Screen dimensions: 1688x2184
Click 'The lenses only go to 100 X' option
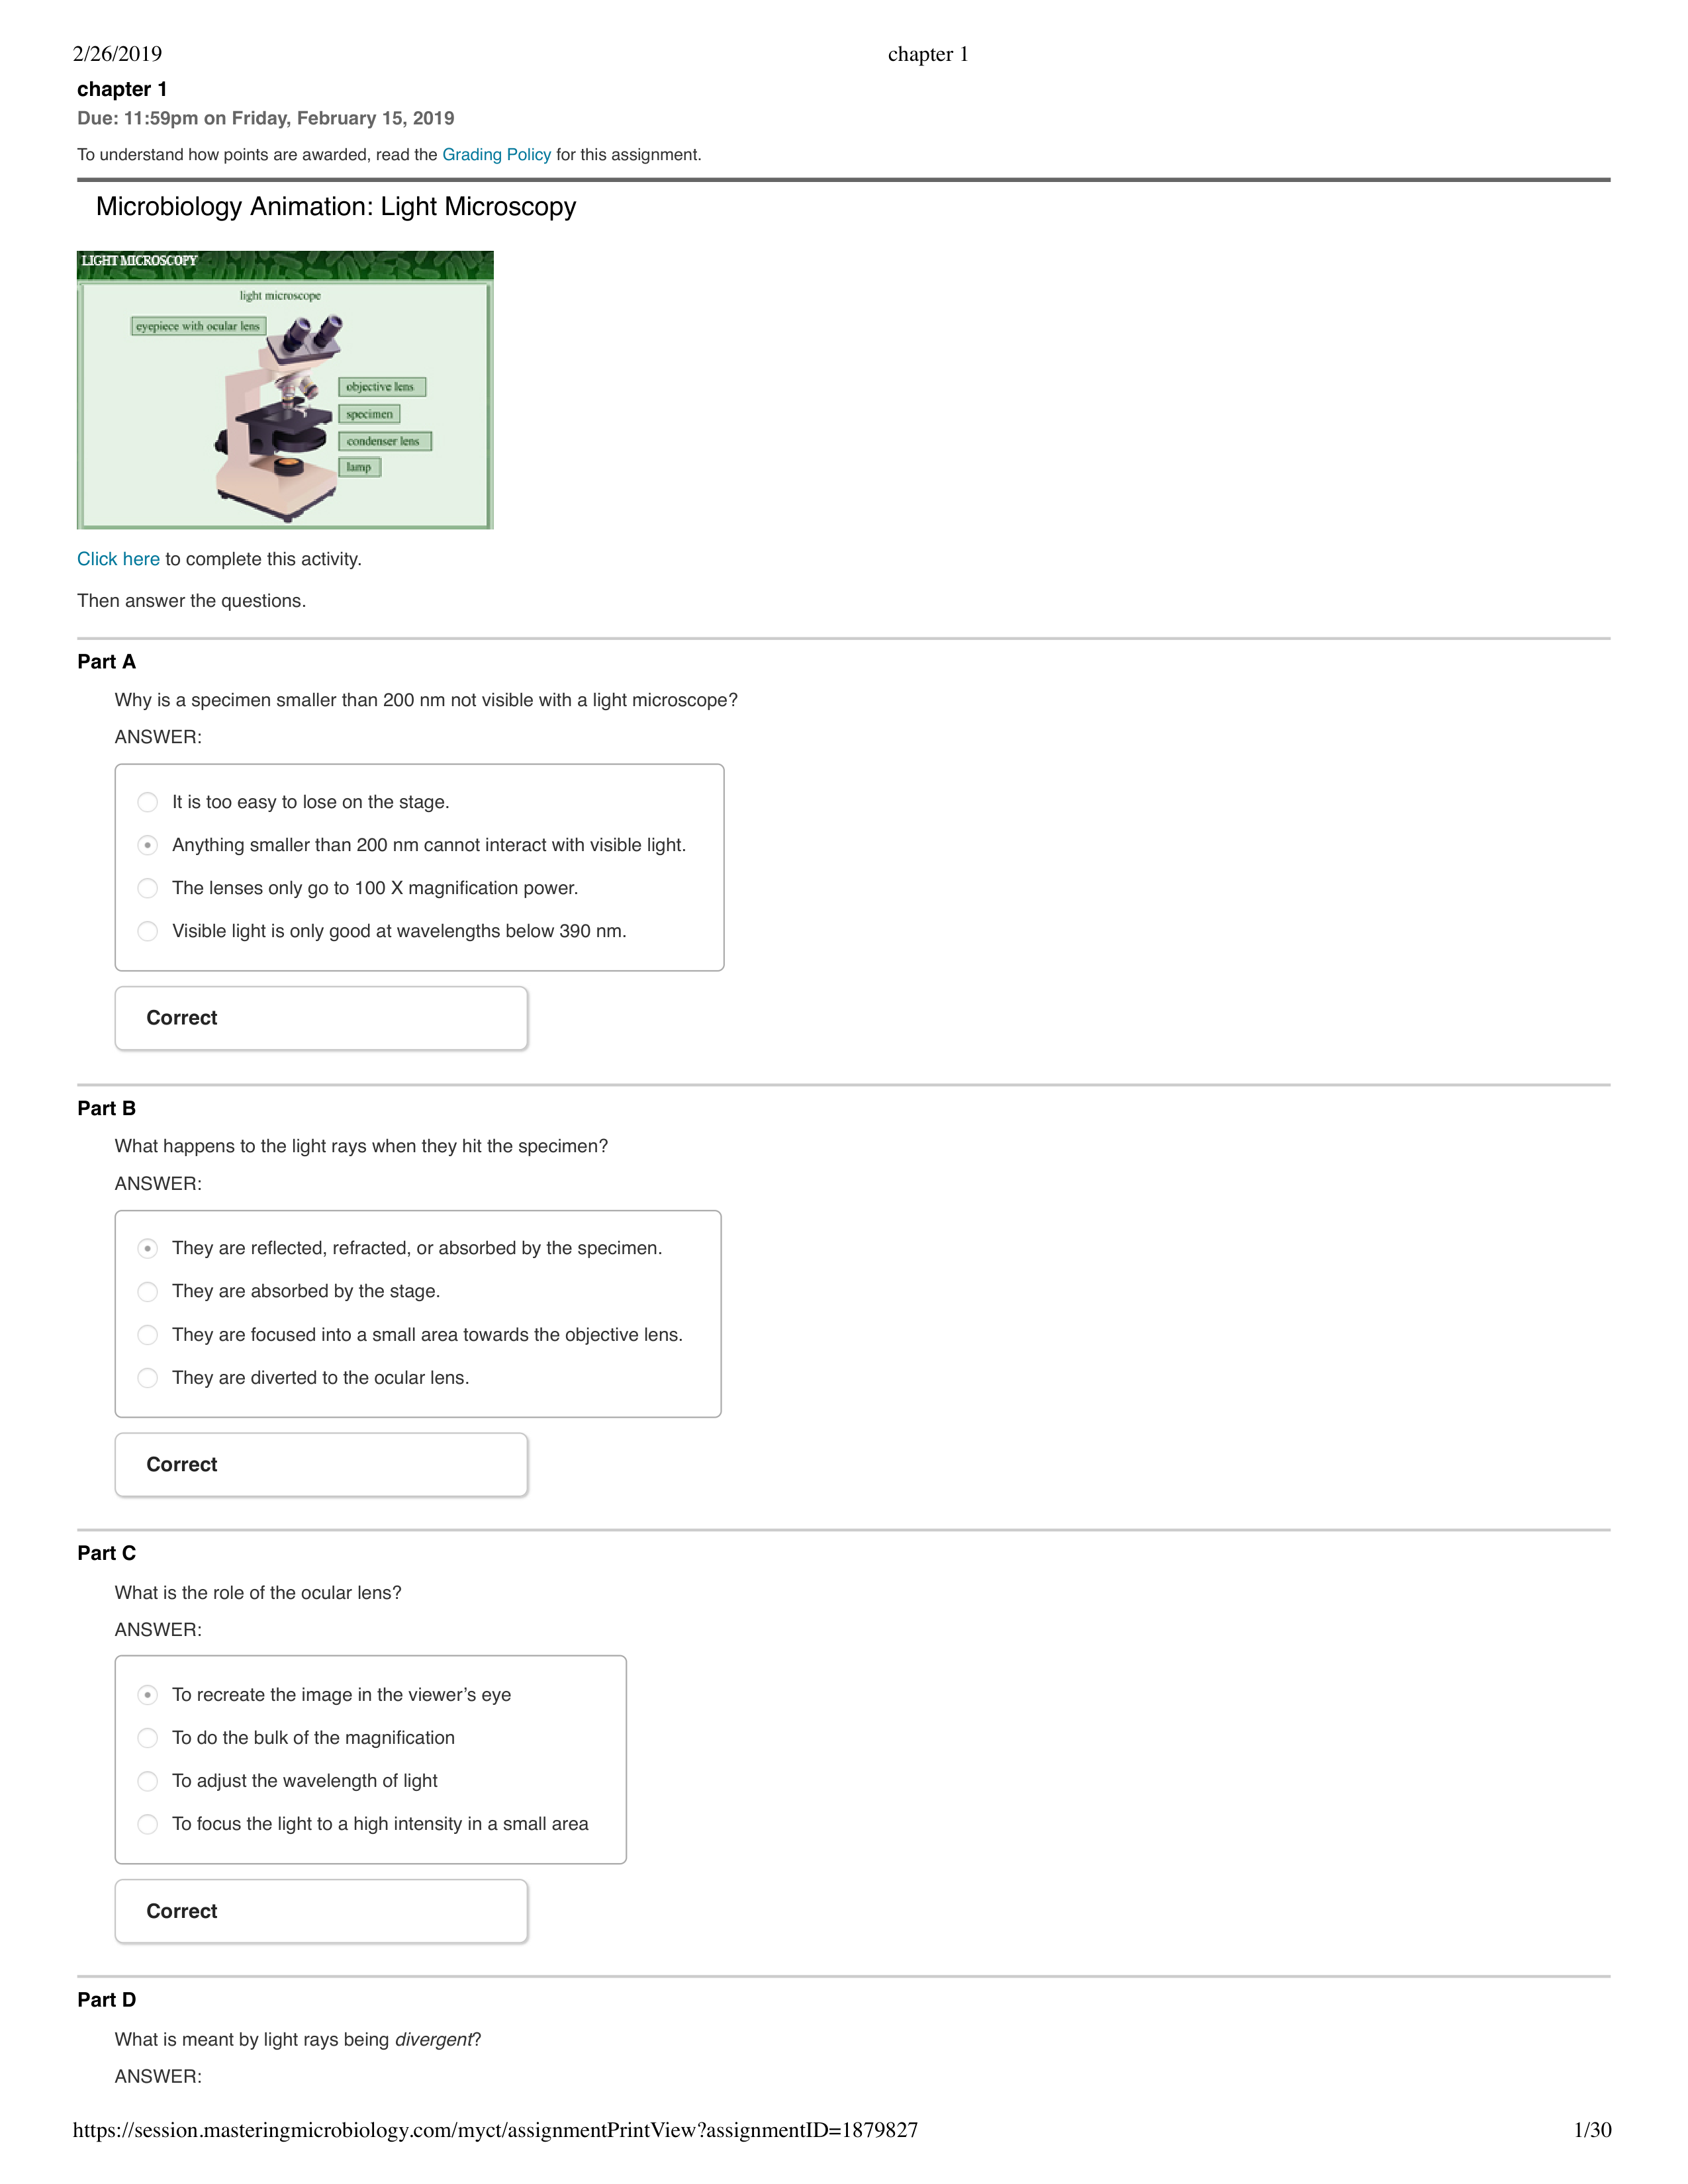[146, 890]
